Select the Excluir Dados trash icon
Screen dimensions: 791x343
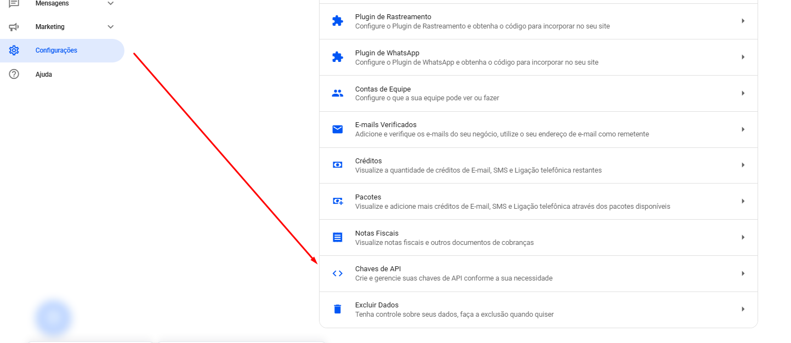pyautogui.click(x=338, y=309)
